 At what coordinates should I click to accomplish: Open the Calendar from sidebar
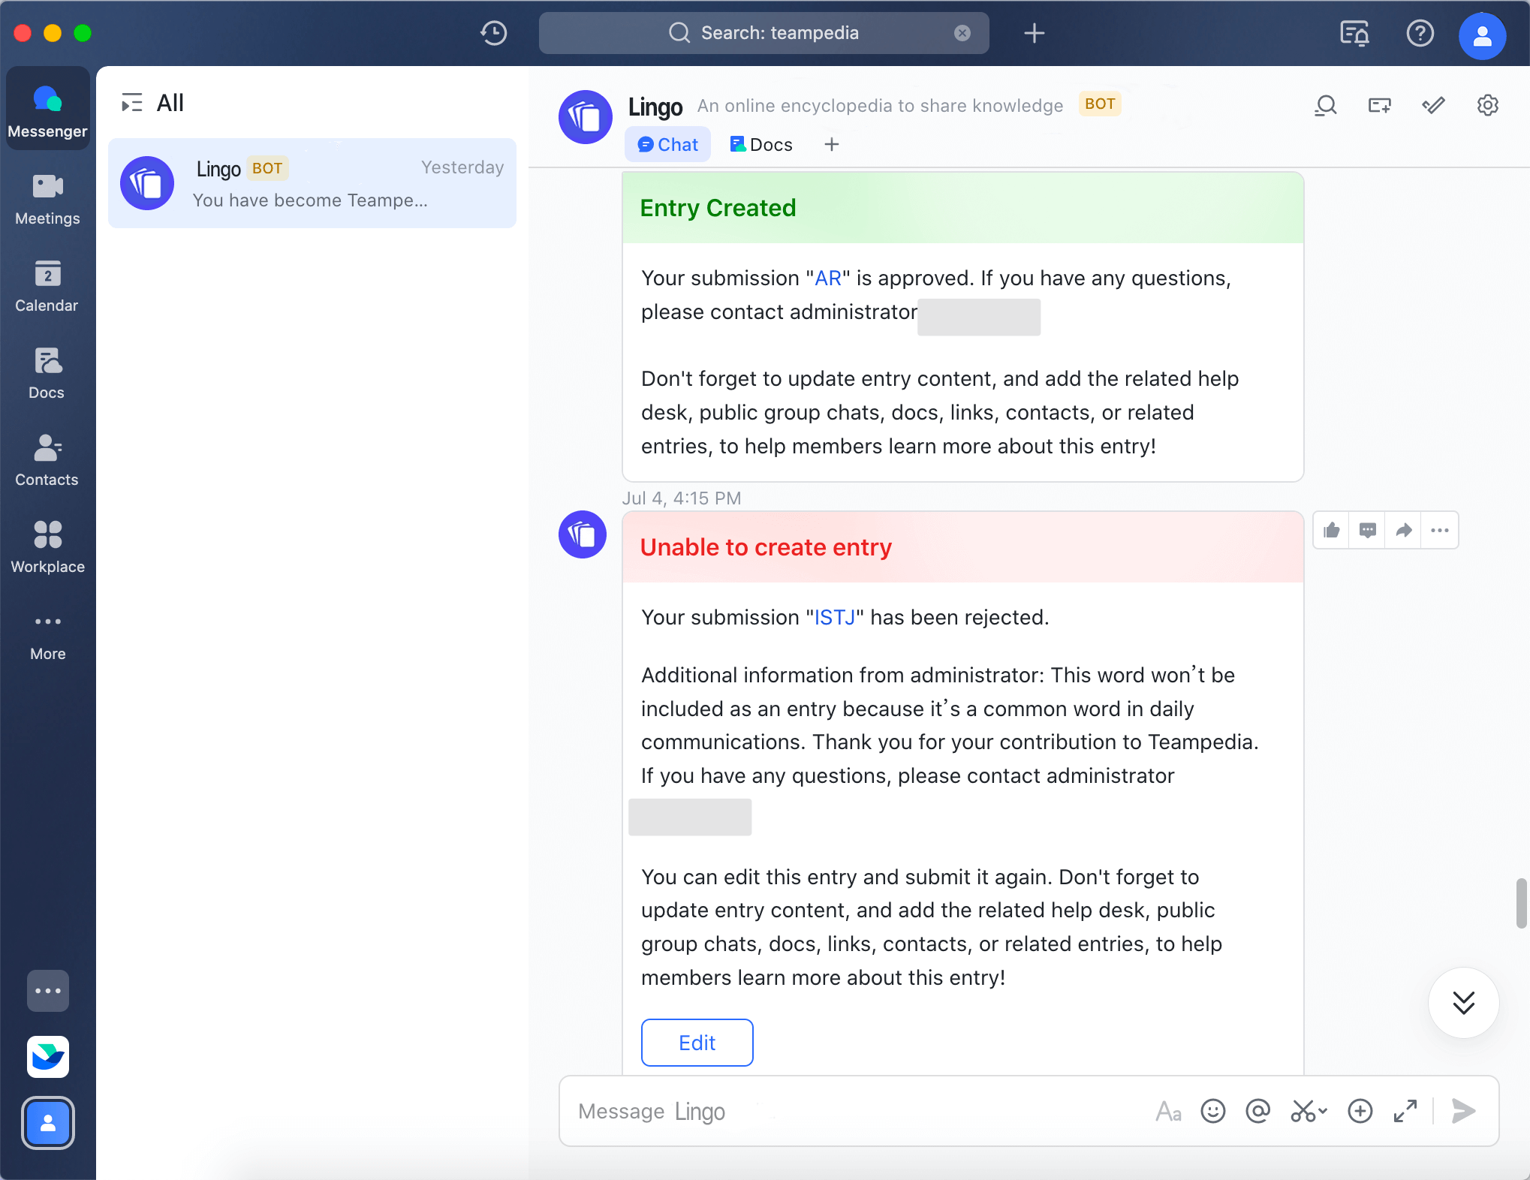pyautogui.click(x=47, y=286)
